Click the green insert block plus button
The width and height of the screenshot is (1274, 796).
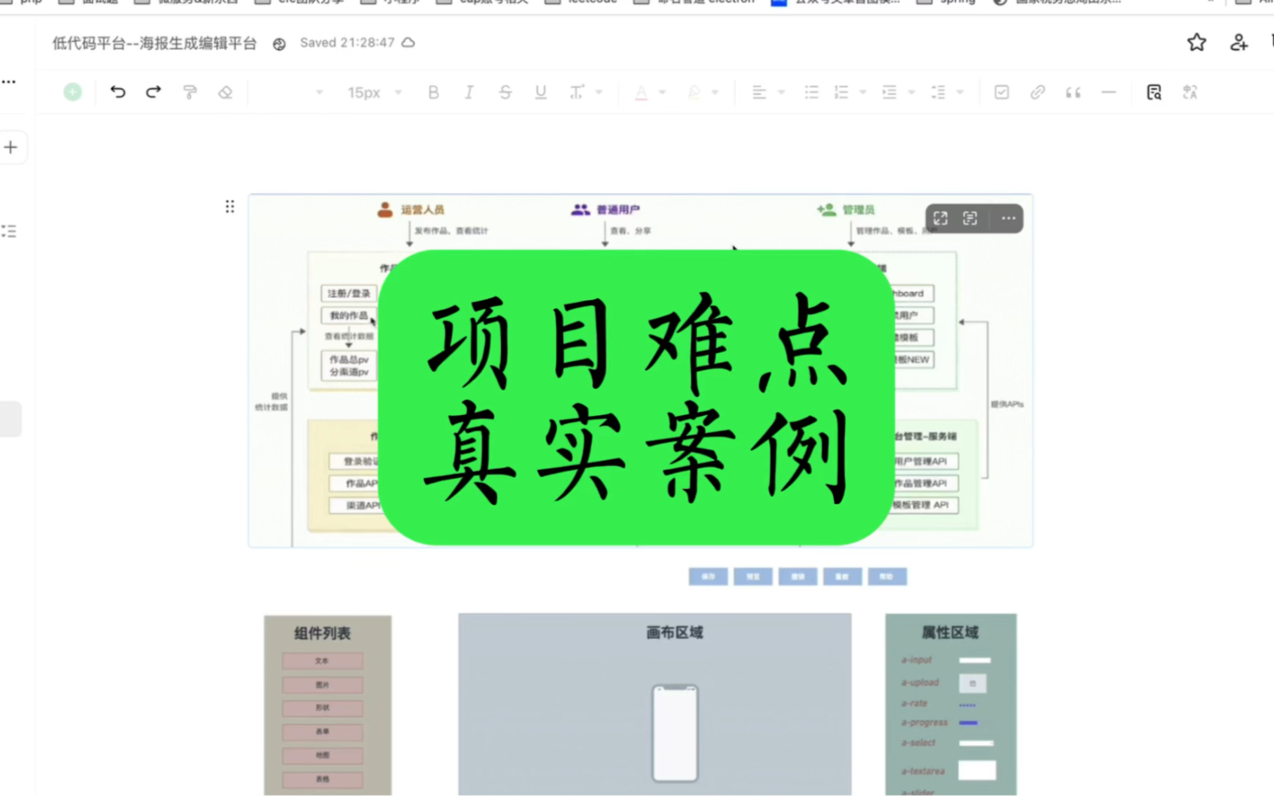(x=73, y=92)
